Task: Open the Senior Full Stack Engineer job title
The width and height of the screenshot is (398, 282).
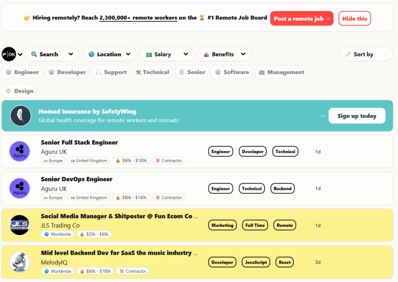Action: tap(79, 142)
